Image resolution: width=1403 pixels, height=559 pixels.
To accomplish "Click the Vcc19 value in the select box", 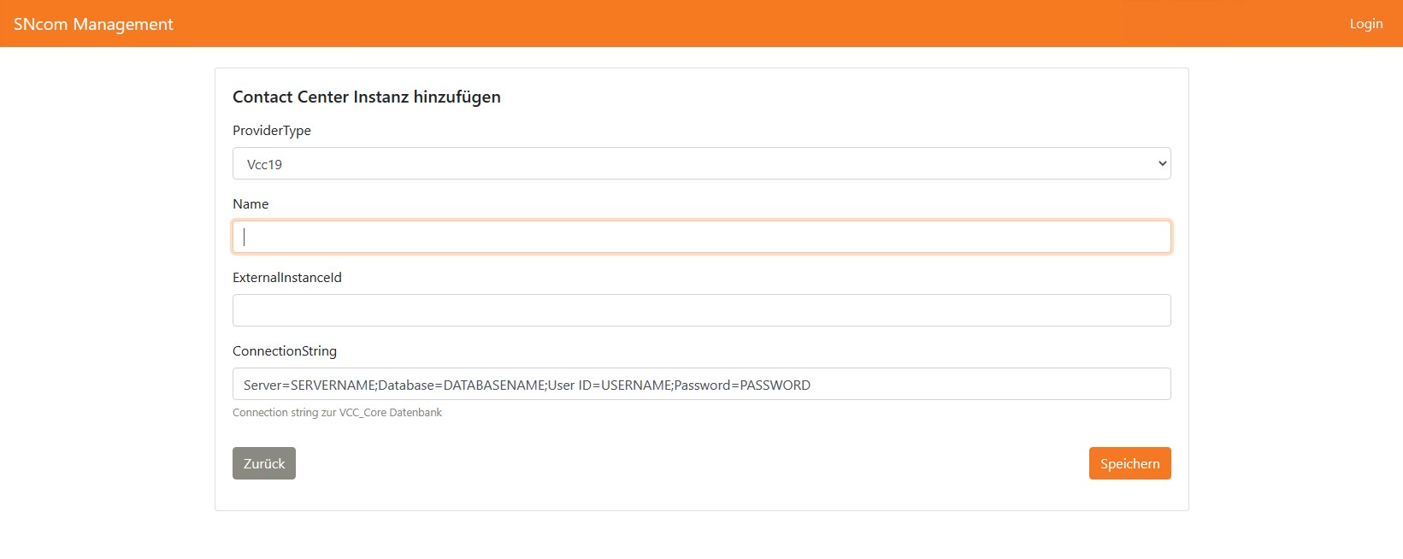I will (x=264, y=165).
